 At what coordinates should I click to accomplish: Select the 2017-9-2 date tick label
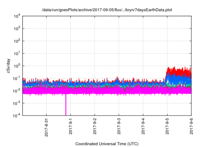[95, 126]
